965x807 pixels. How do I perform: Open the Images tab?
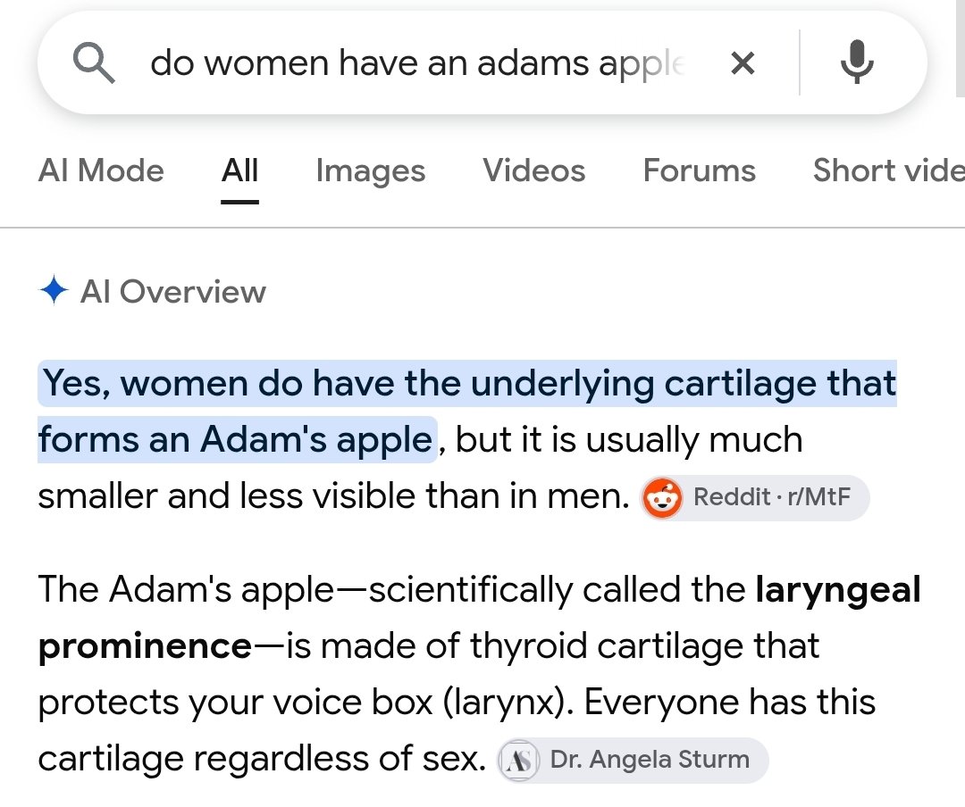[x=371, y=171]
